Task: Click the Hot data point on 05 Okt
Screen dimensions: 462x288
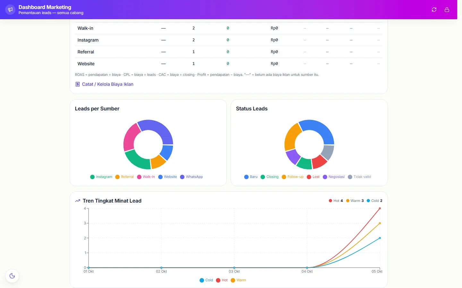Action: coord(380,208)
